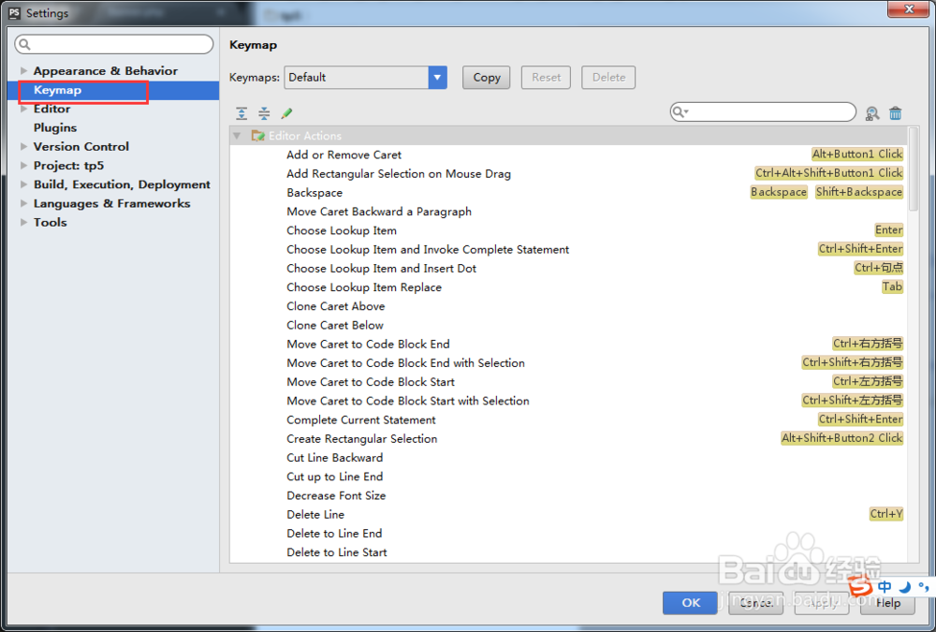The width and height of the screenshot is (936, 632).
Task: Select Complete Current Statement action
Action: (361, 420)
